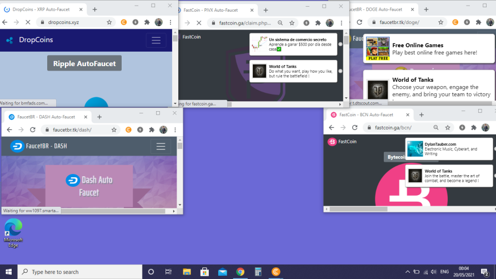This screenshot has width=496, height=279.
Task: Open FaucetBR DASH hamburger menu
Action: [x=161, y=146]
